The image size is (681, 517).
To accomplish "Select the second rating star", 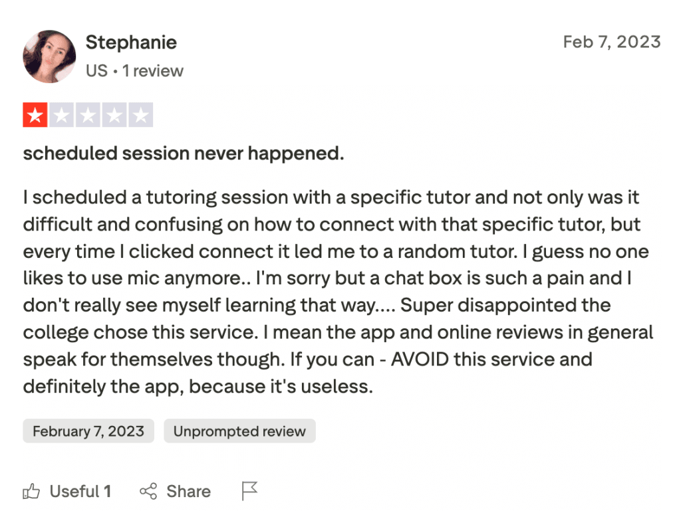I will coord(62,114).
